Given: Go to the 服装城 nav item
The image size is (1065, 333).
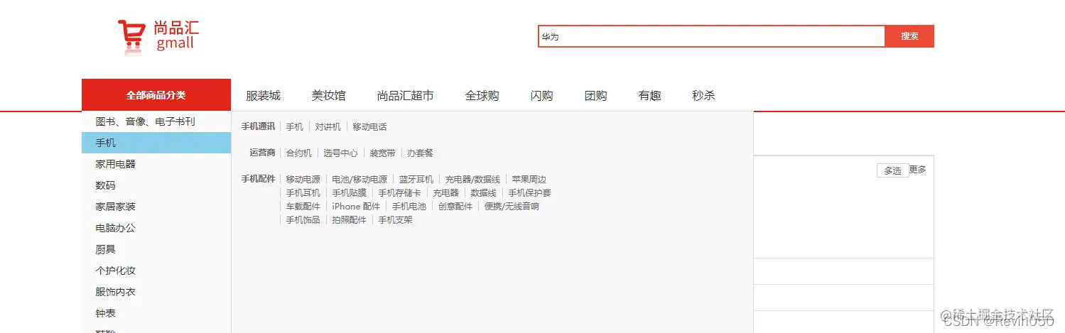Looking at the screenshot, I should tap(264, 96).
